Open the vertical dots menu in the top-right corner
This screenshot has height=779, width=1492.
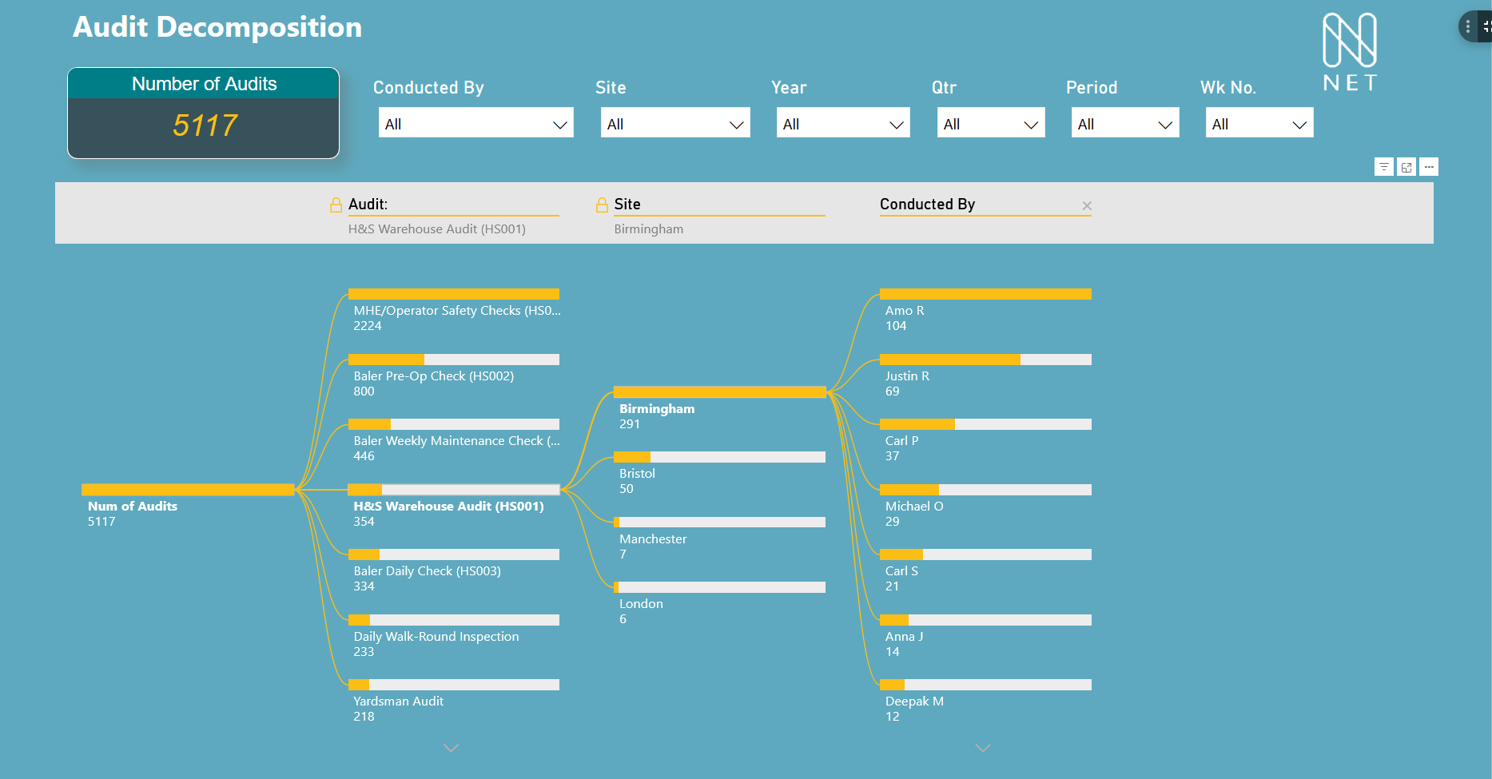[1468, 26]
